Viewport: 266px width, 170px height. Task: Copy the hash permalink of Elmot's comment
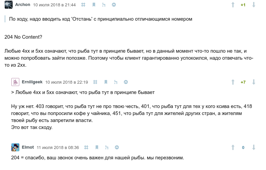point(86,147)
